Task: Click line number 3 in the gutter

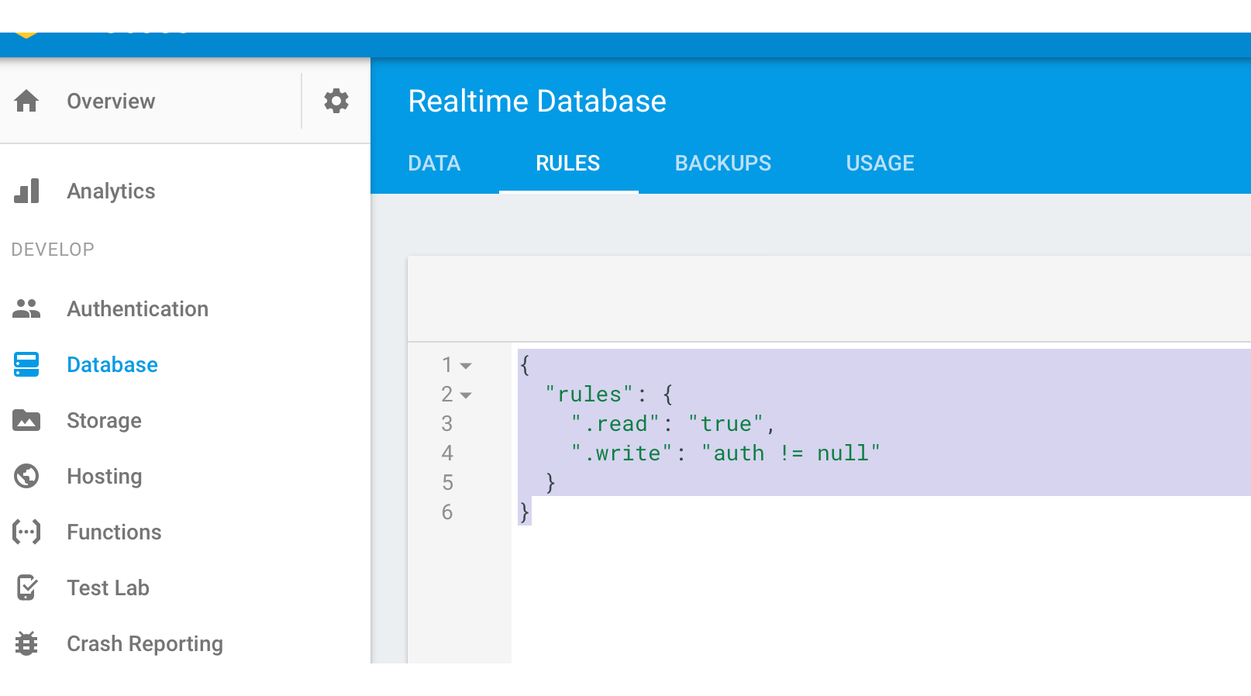Action: tap(447, 424)
